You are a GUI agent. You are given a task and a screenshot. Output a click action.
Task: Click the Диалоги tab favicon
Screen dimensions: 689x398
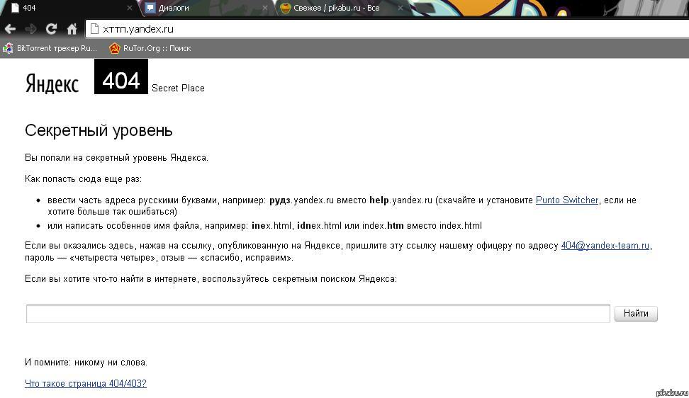(151, 8)
